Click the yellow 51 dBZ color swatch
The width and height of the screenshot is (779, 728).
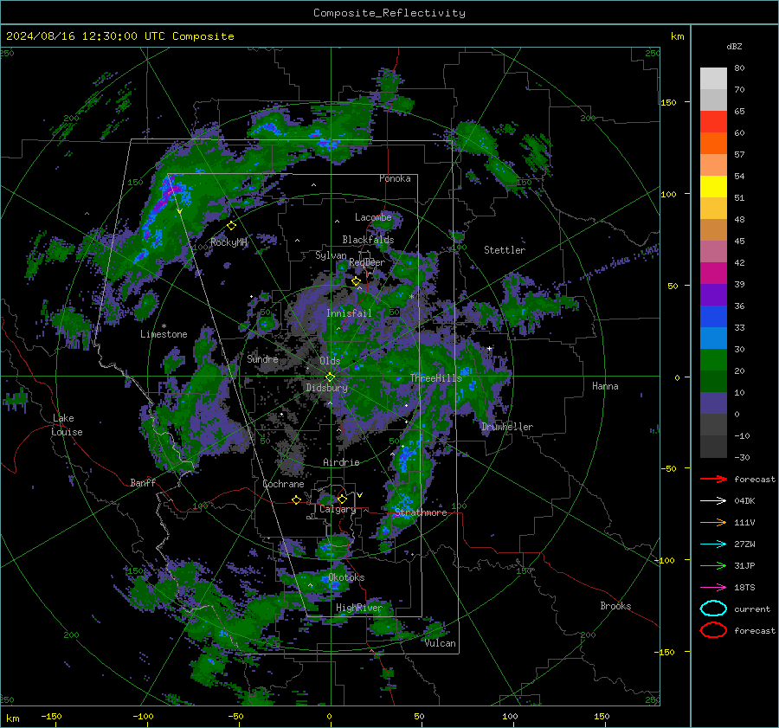713,186
